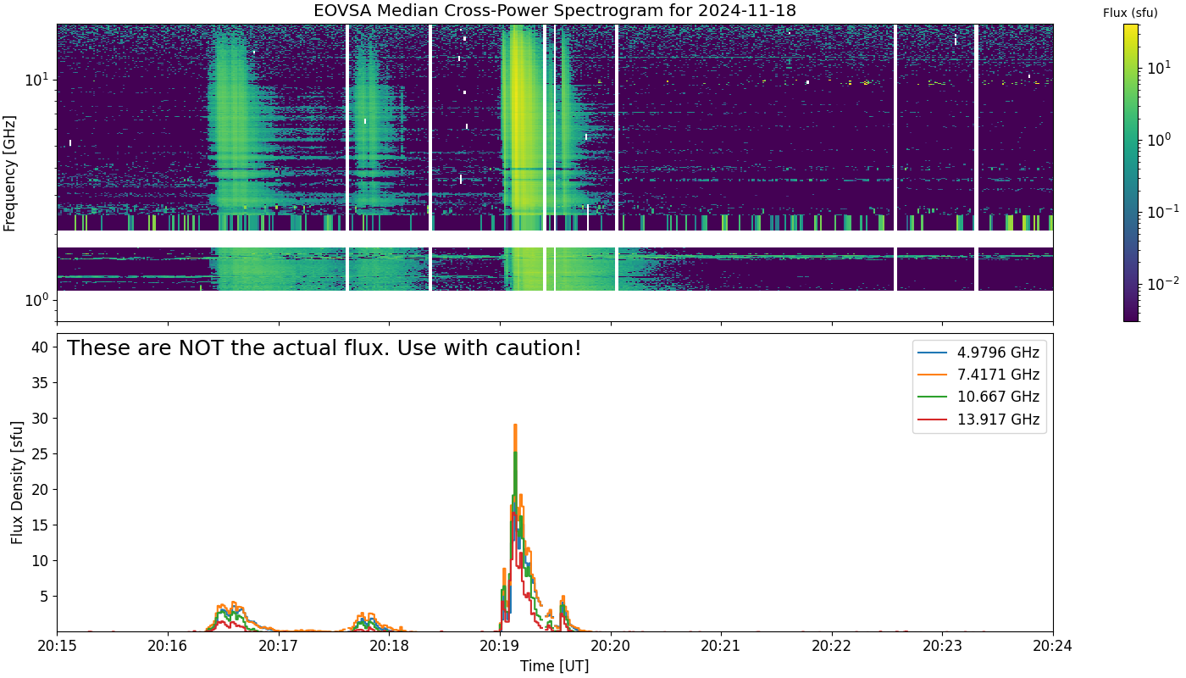Viewport: 1186px width, 678px height.
Task: Click the 40 flux density tick label
Action: point(42,347)
